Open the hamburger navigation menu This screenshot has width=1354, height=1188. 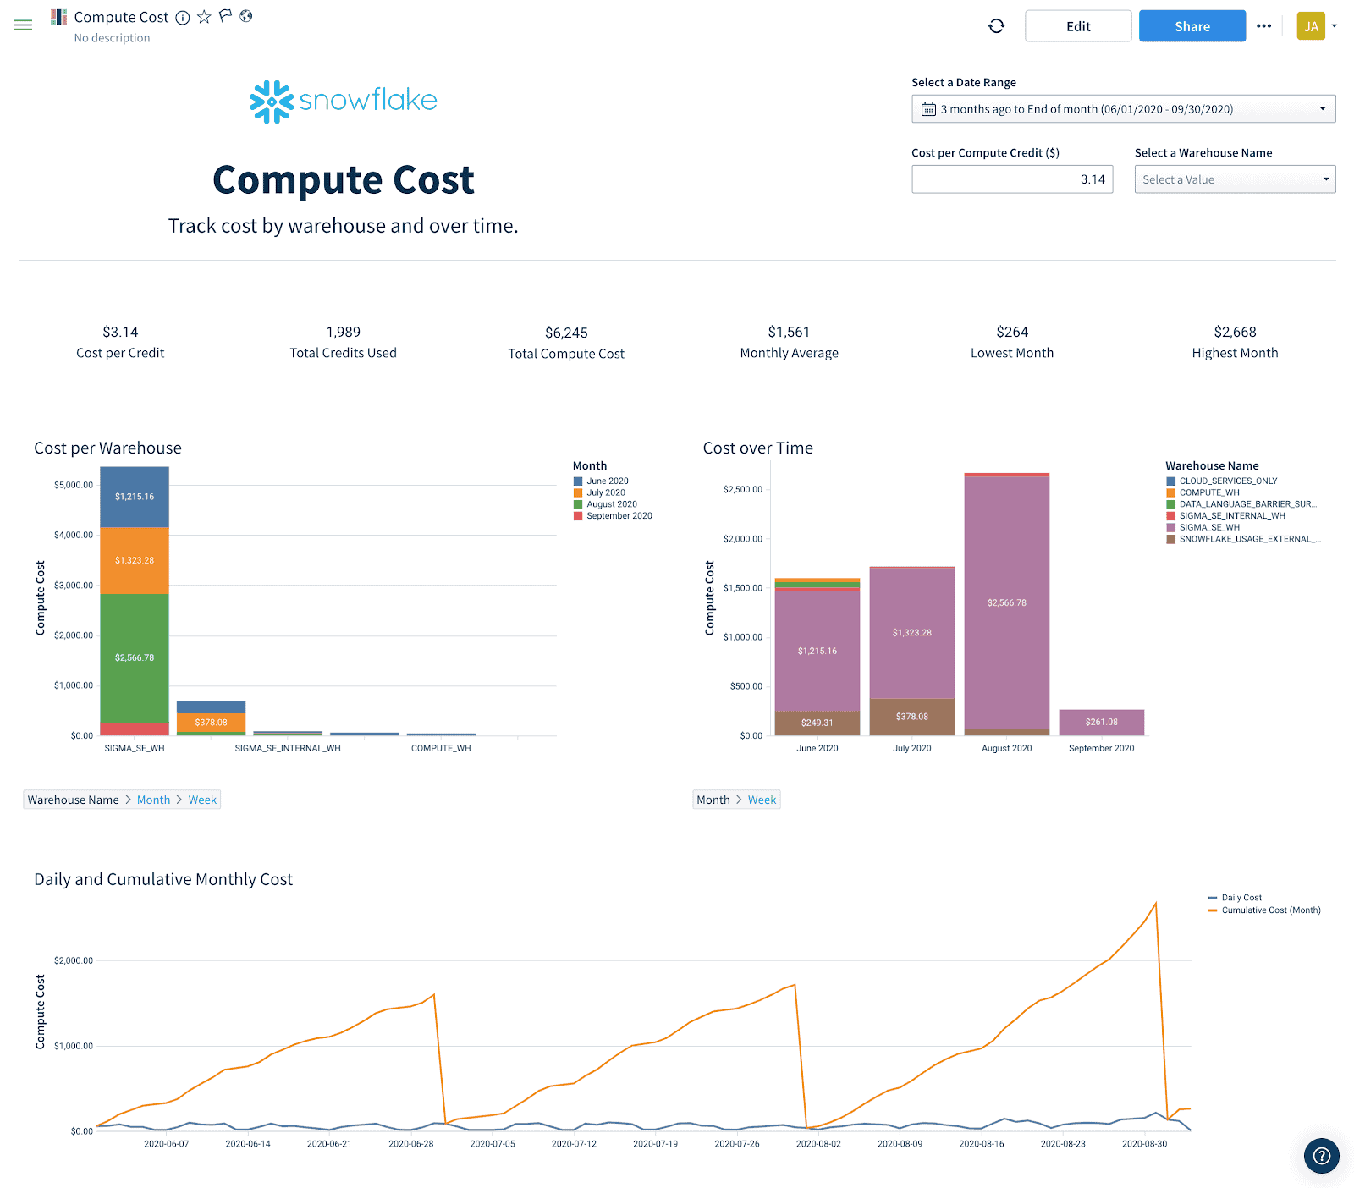click(23, 25)
